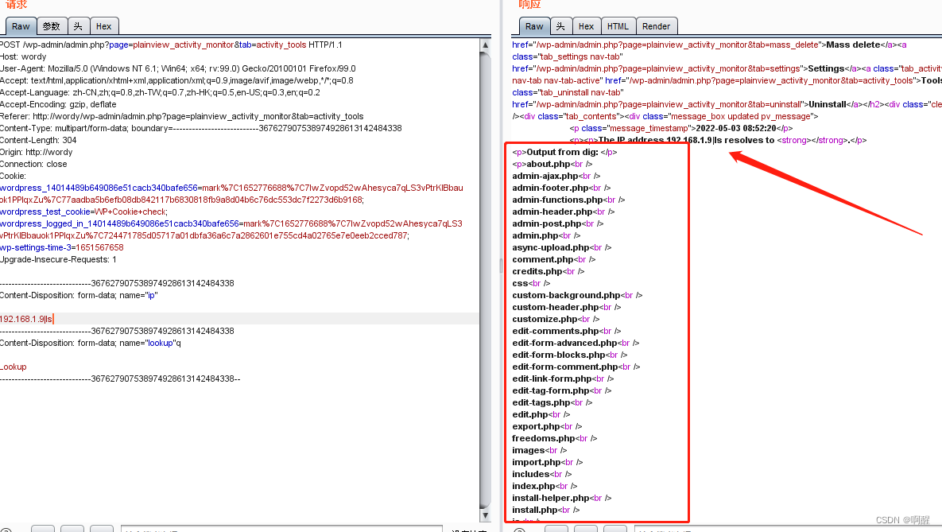Click custom-background.php in the response

tap(566, 295)
